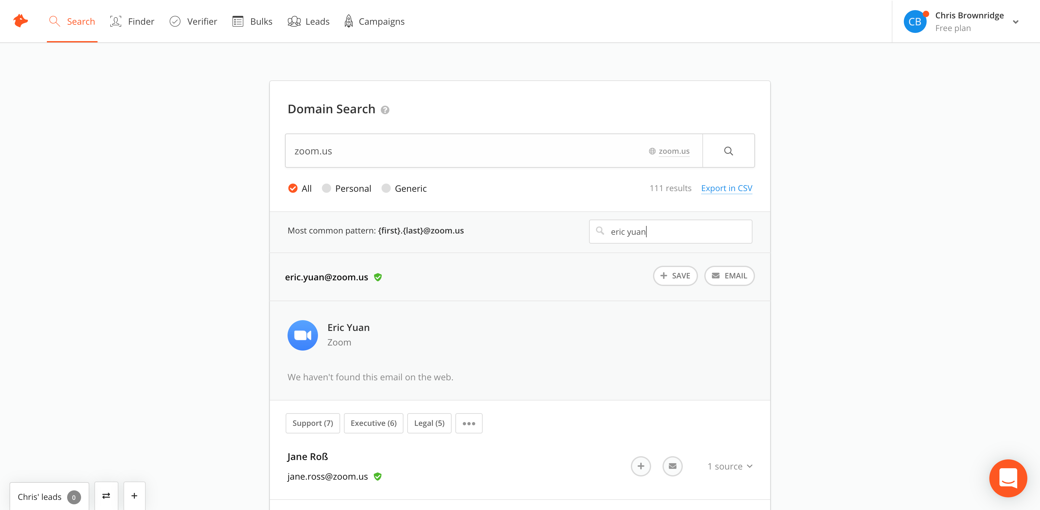
Task: Click the SAVE button for eric.yuan
Action: pyautogui.click(x=675, y=276)
